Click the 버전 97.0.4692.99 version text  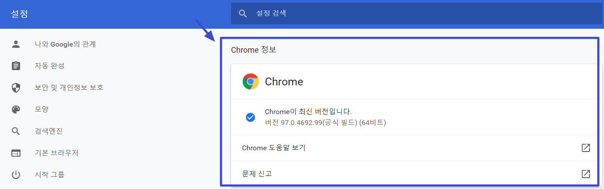pos(325,122)
